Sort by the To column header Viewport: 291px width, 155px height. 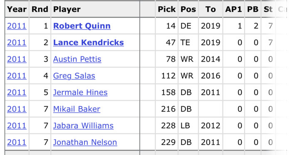(x=210, y=9)
